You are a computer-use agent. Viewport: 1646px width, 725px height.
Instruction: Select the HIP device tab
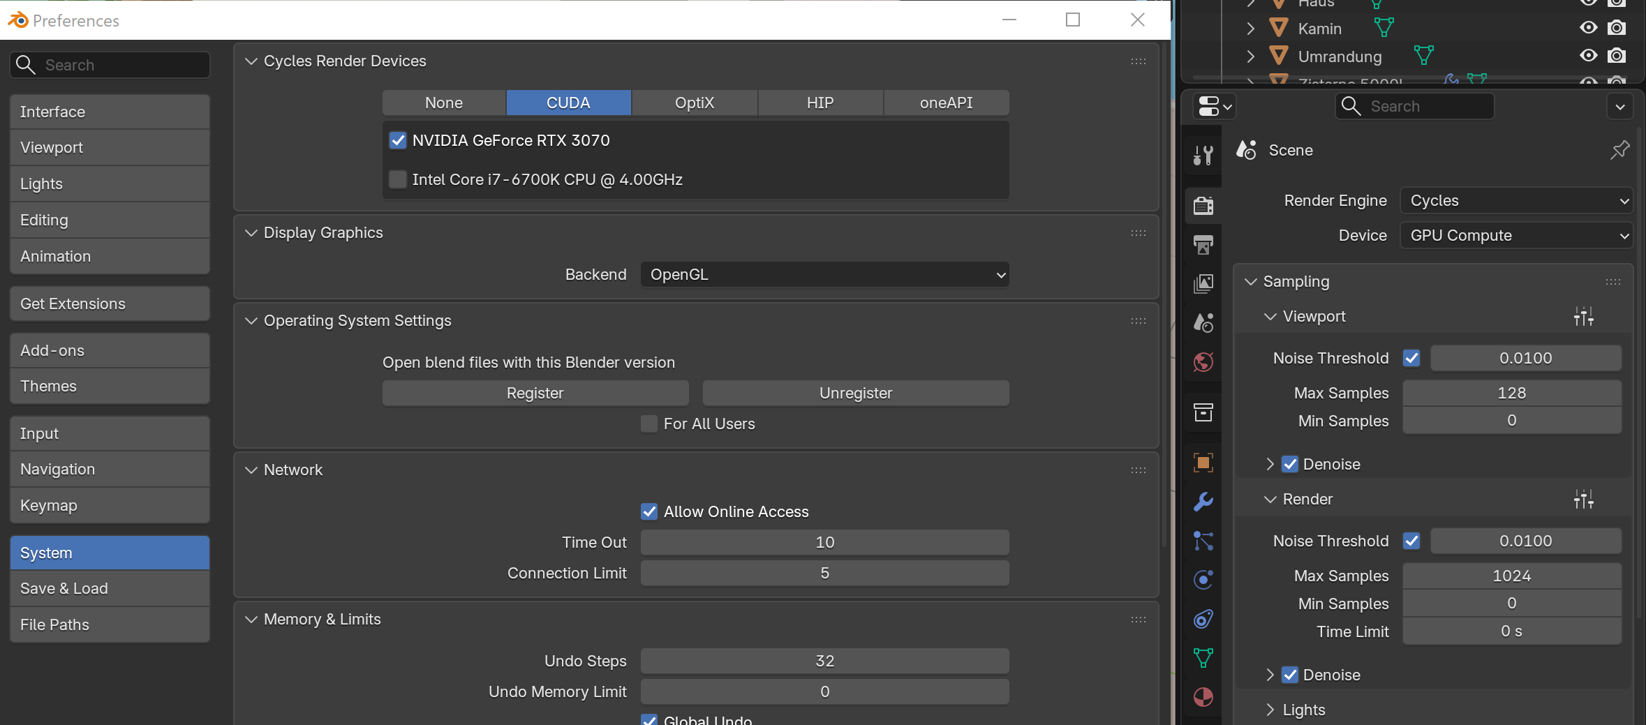pos(820,103)
